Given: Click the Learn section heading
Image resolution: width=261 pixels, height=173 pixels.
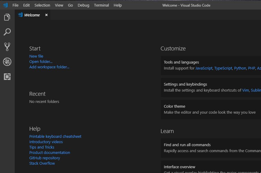Looking at the screenshot, I should pyautogui.click(x=167, y=131).
